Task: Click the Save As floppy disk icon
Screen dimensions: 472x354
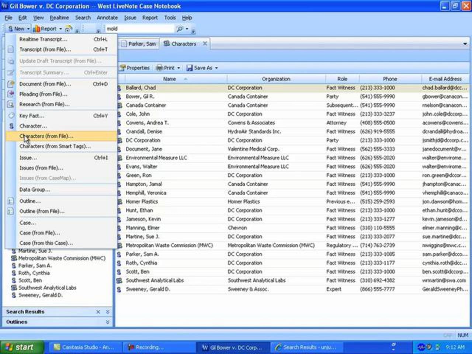Action: (x=190, y=68)
